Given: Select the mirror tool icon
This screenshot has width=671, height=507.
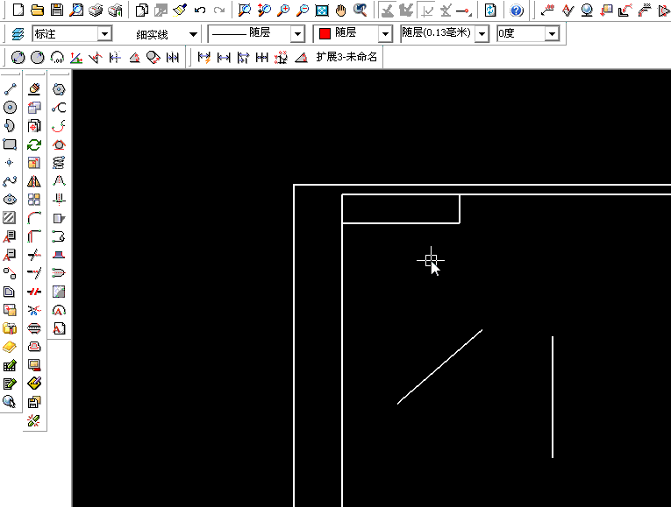Looking at the screenshot, I should pyautogui.click(x=34, y=181).
